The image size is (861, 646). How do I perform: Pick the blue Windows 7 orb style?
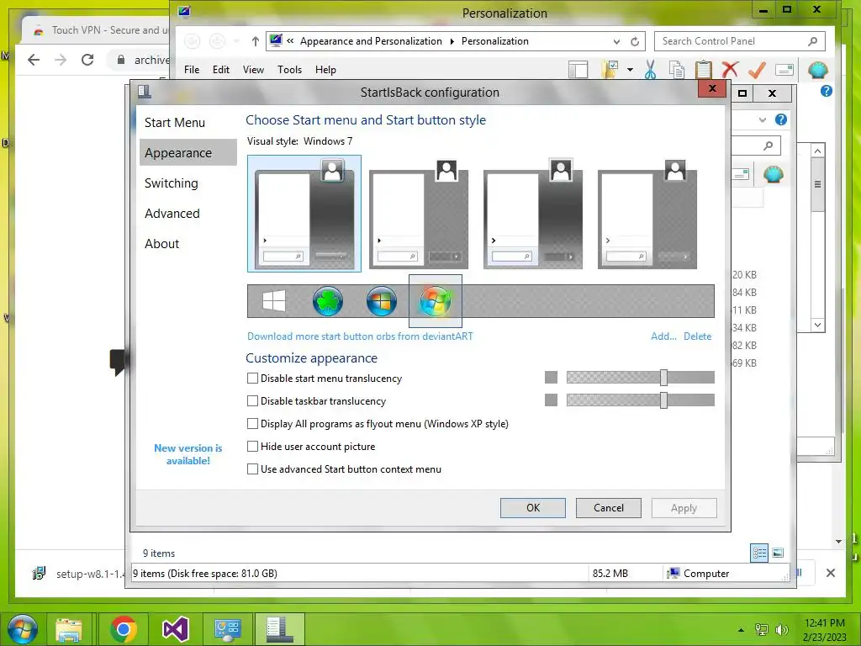pyautogui.click(x=382, y=301)
